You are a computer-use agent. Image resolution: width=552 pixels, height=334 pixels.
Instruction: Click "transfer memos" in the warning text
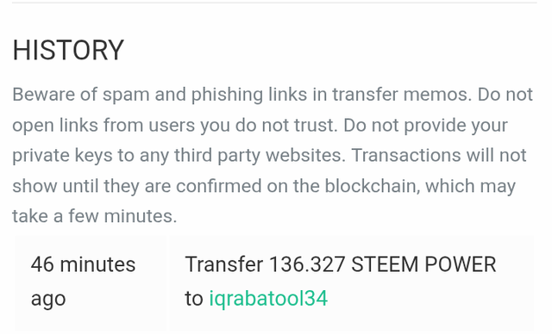[x=401, y=95]
